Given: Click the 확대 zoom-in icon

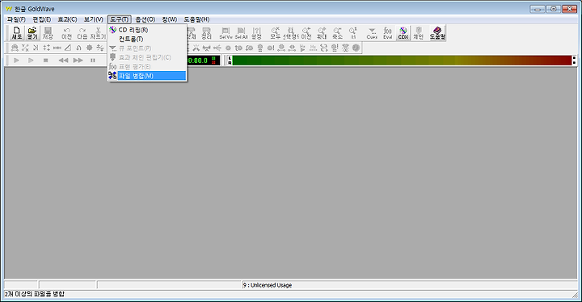Looking at the screenshot, I should (x=322, y=32).
